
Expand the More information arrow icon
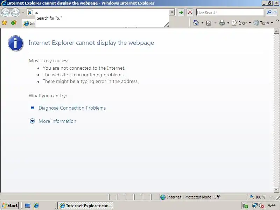tap(32, 121)
